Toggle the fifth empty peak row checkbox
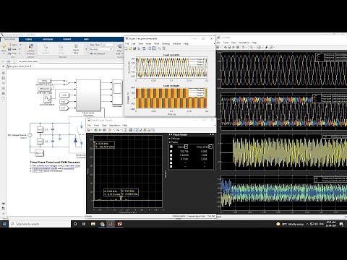The image size is (347, 260). (171, 167)
